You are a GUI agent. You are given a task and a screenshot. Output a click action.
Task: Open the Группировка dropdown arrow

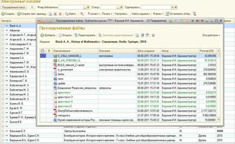coord(172,7)
